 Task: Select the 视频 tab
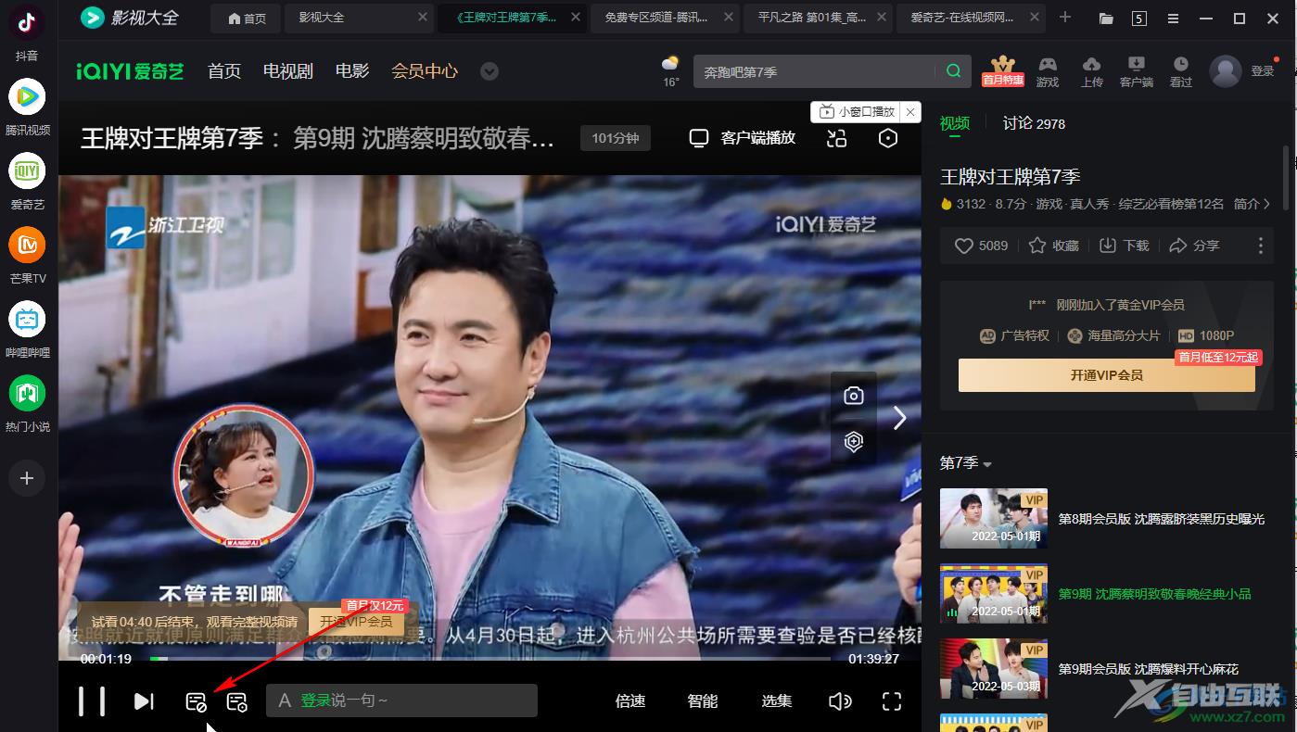(x=955, y=123)
